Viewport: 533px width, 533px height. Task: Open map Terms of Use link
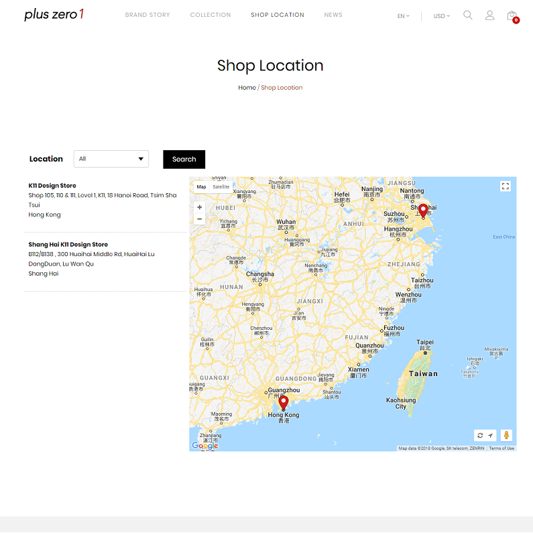[x=501, y=449]
